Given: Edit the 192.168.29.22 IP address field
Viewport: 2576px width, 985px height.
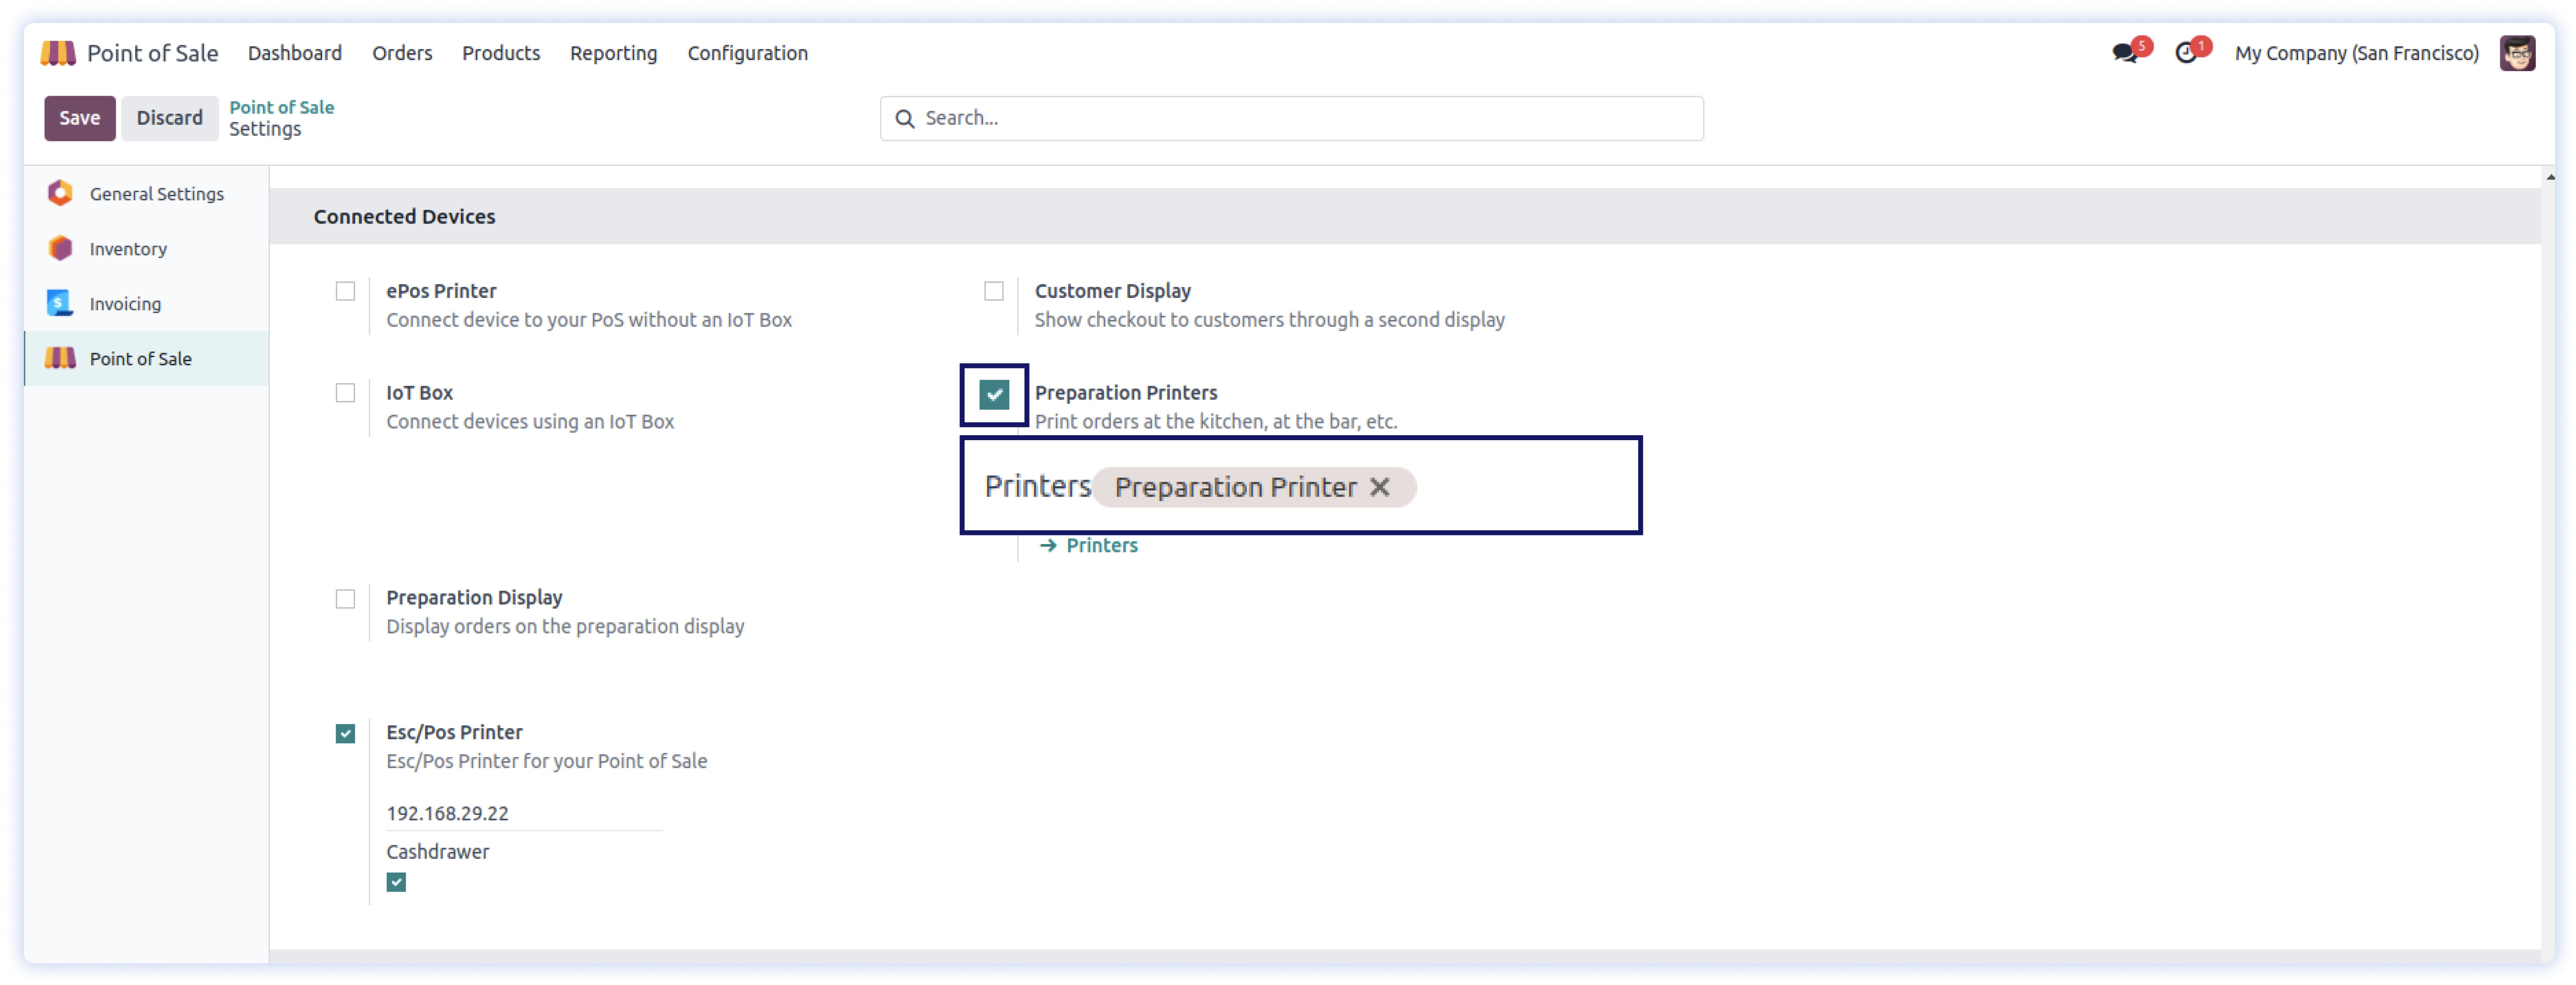Looking at the screenshot, I should (x=524, y=813).
